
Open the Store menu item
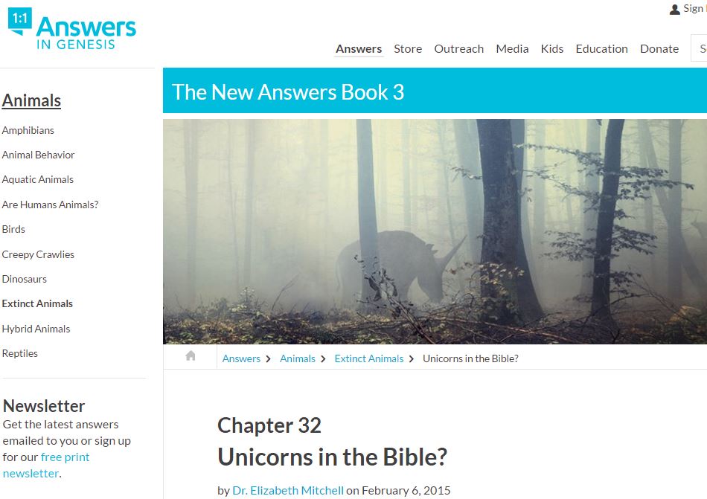tap(408, 48)
